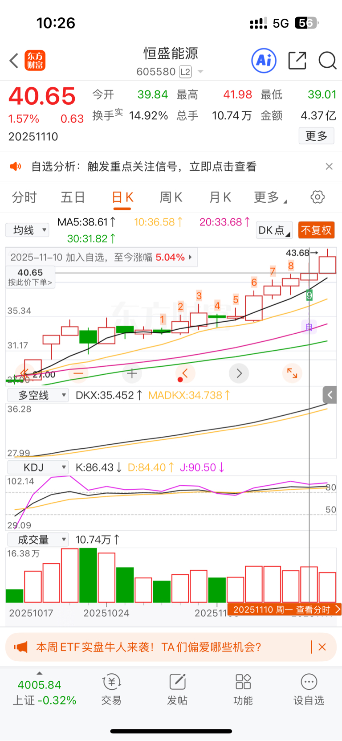Viewport: 342px width, 741px height.
Task: Tap the purple 自 marker on chart
Action: (x=309, y=328)
